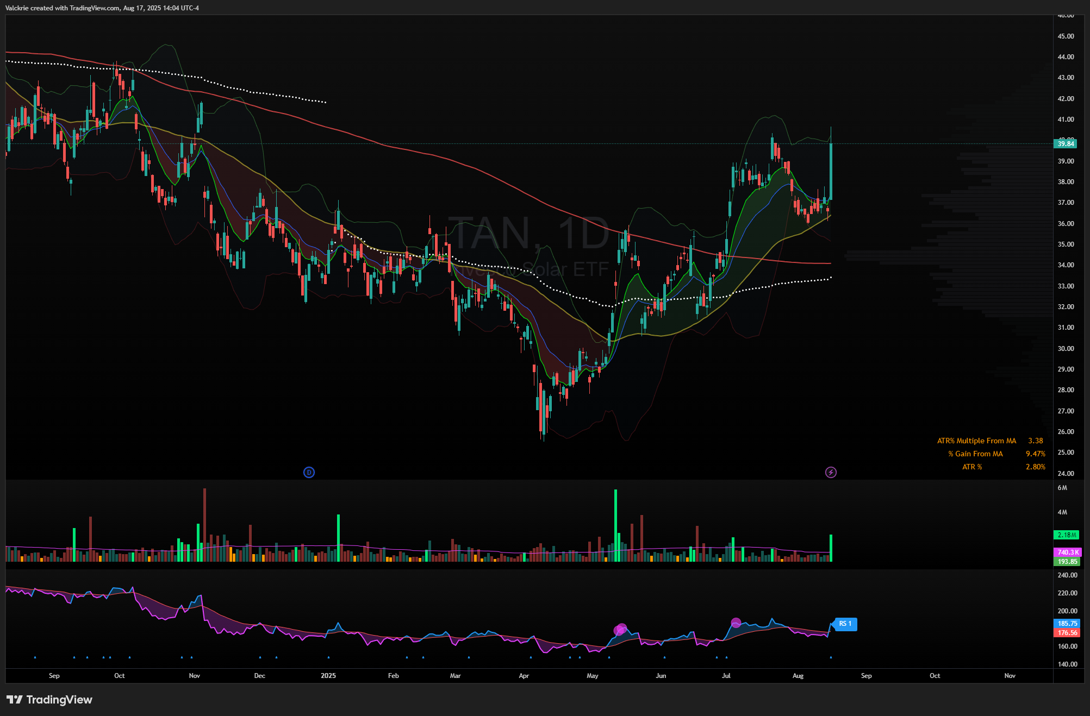Screen dimensions: 1090x716
Task: Click the blue dividend D marker
Action: pyautogui.click(x=309, y=472)
